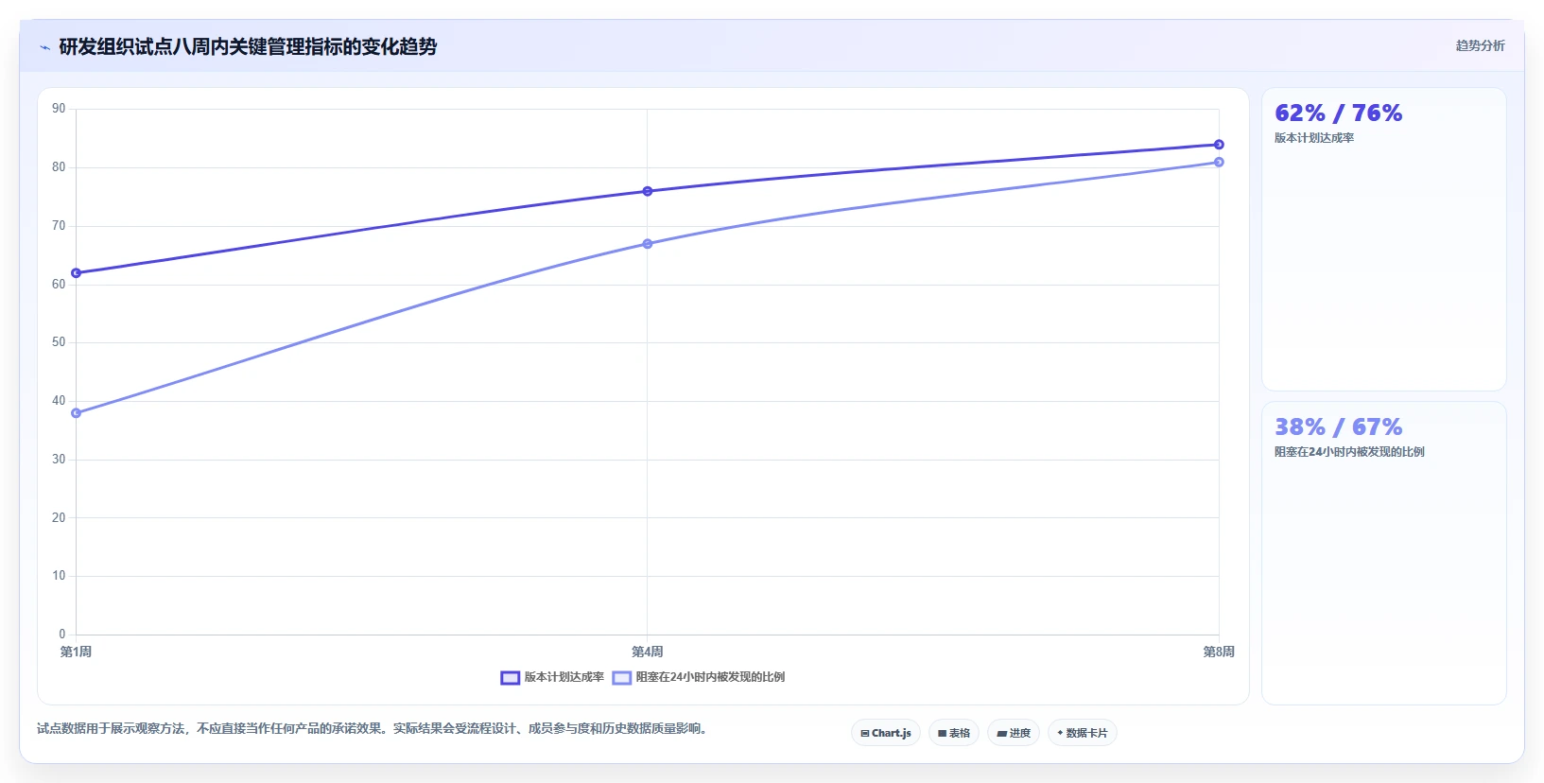Click the 62% / 76% metric value
The height and width of the screenshot is (783, 1544).
pos(1338,113)
